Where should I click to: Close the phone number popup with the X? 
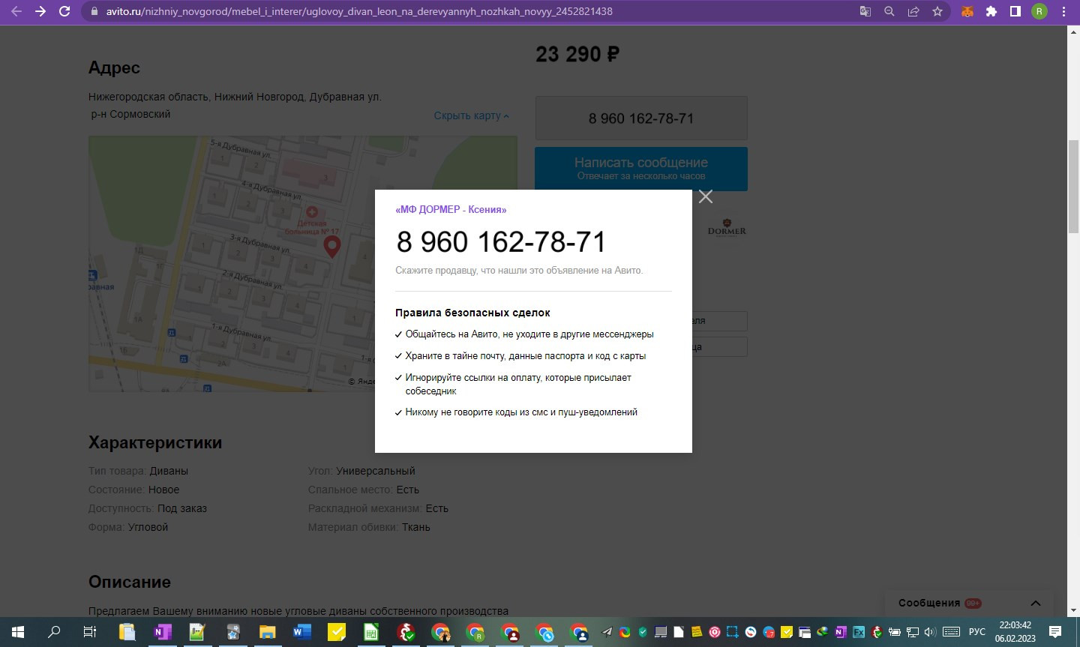point(705,196)
